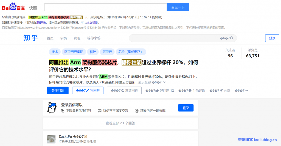281x146 pixels.
Task: Click the 关注问题 button
Action: [x=58, y=91]
